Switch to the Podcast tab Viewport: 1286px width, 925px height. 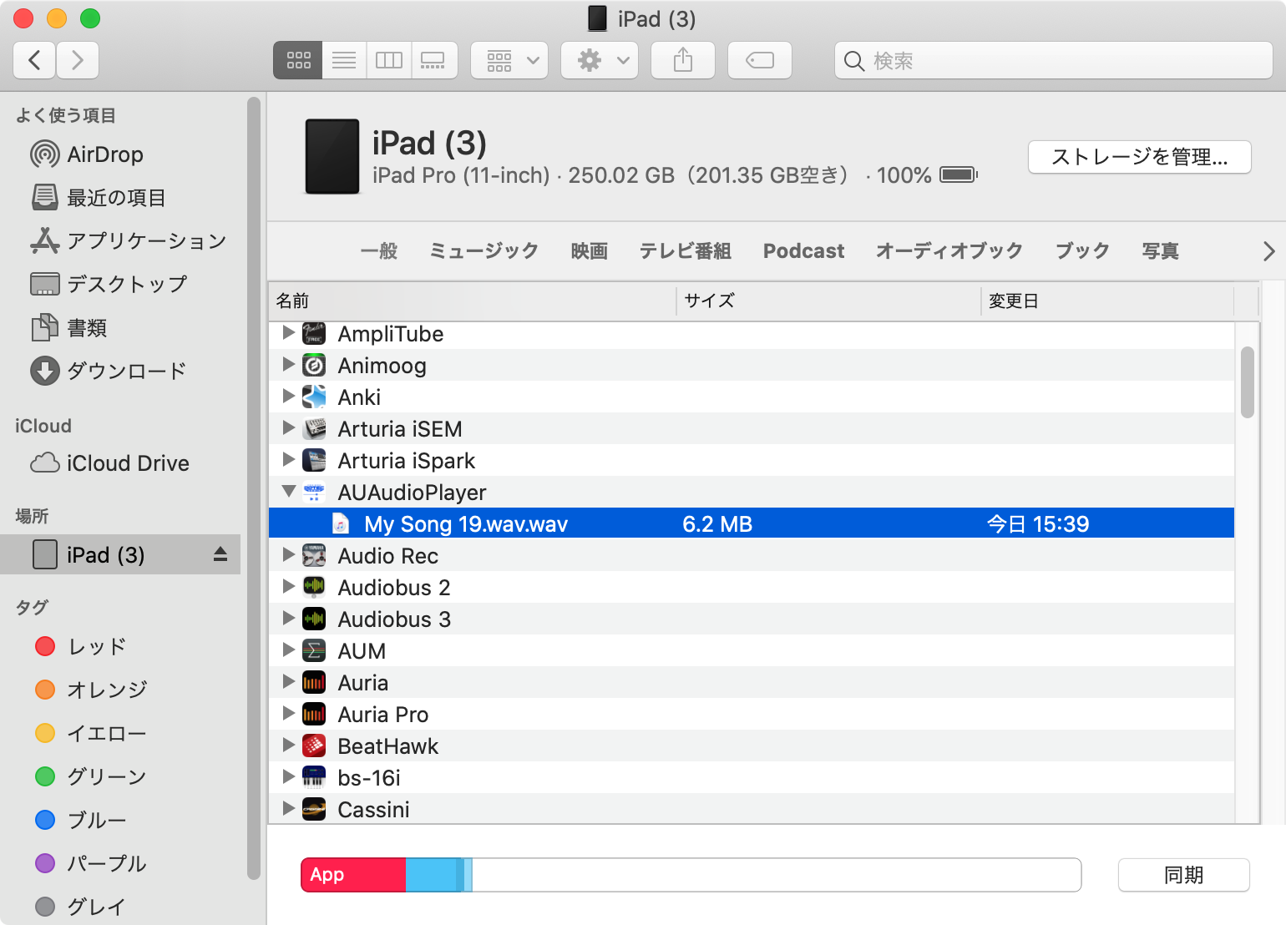pyautogui.click(x=803, y=250)
